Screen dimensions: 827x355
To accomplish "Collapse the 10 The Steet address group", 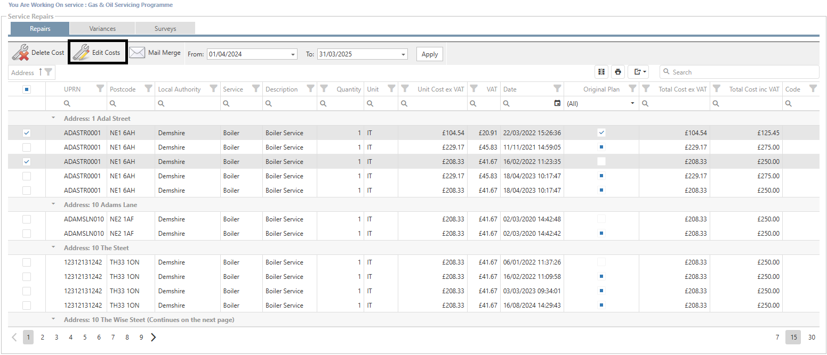I will pos(53,247).
